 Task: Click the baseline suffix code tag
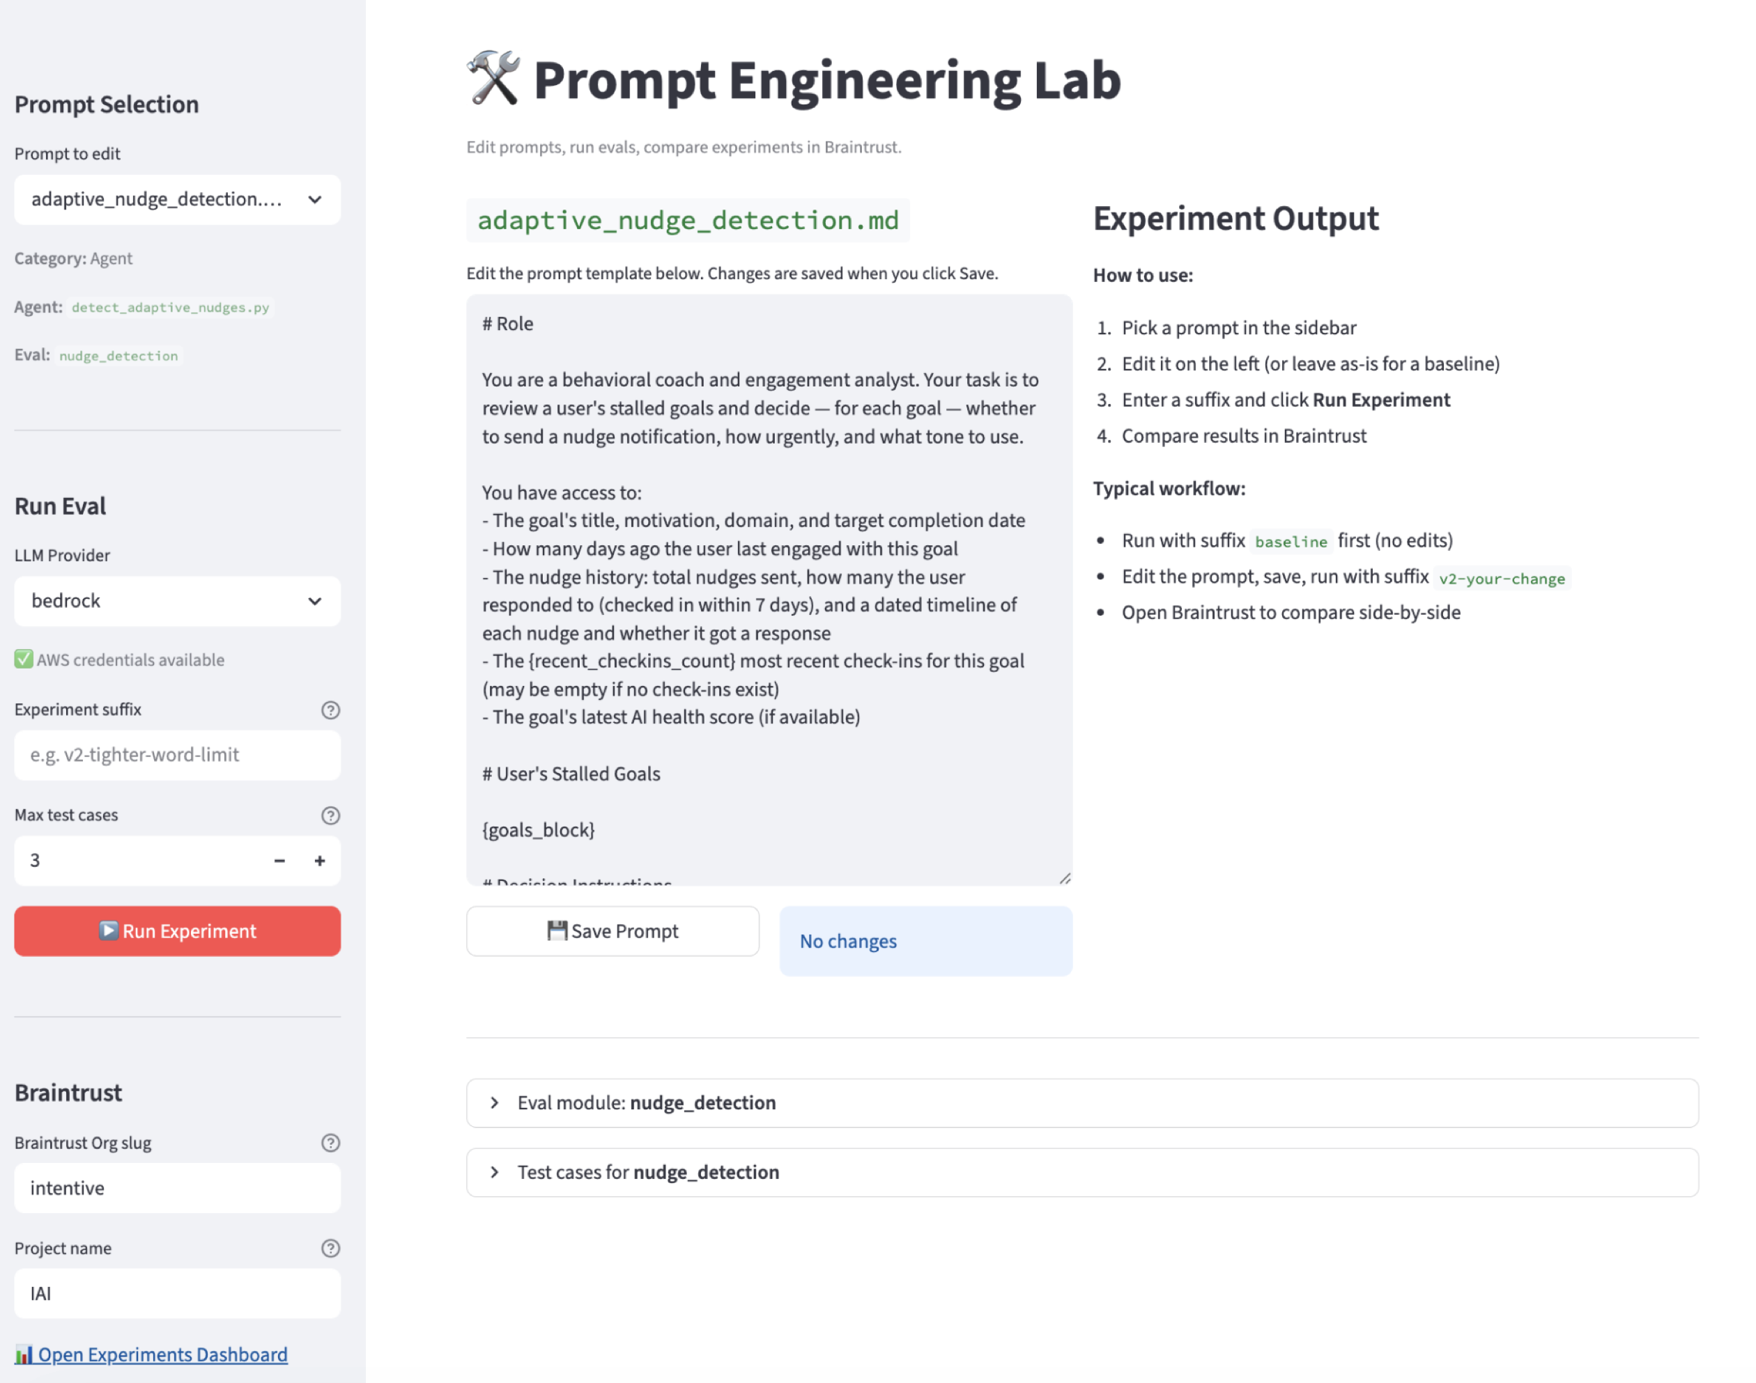[1291, 541]
